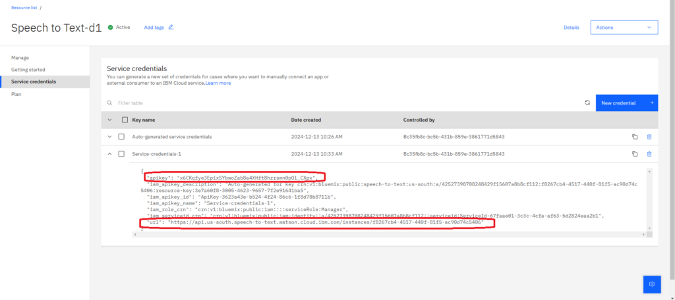Click the Add tags link

(x=154, y=28)
